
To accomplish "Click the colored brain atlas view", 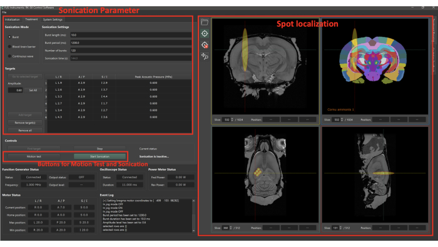I will pos(375,66).
